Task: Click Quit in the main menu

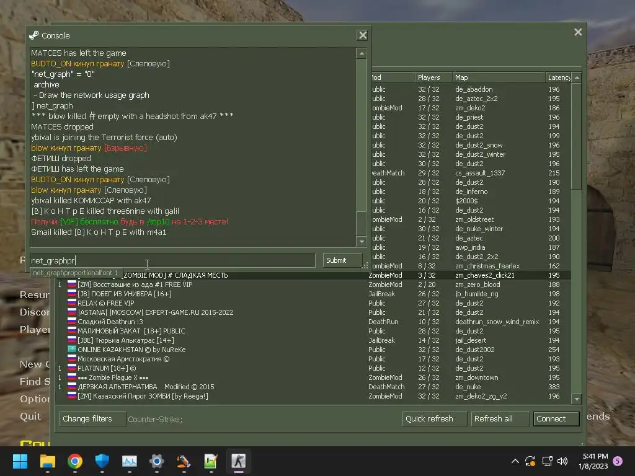Action: click(x=30, y=416)
